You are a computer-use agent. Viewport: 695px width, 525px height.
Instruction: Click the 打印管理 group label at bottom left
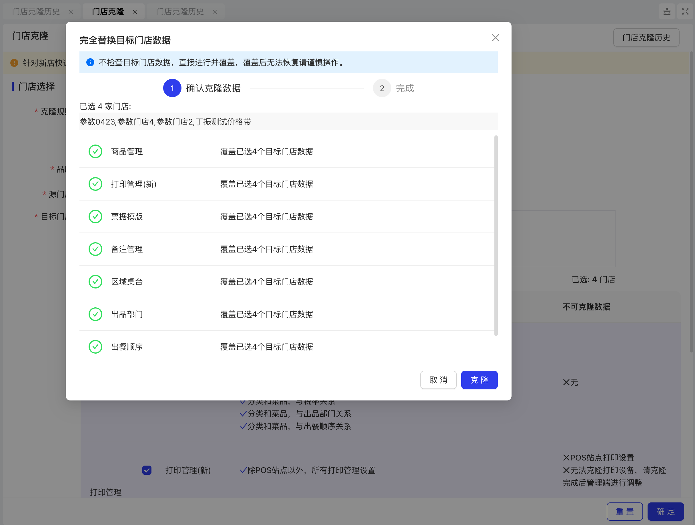click(105, 492)
